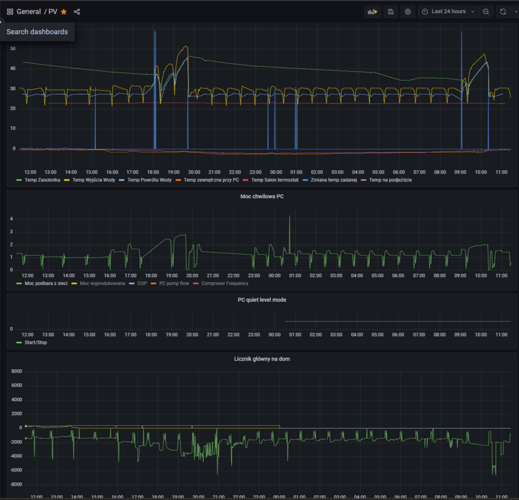Save dashboard with the disk icon
519x500 pixels.
point(390,12)
